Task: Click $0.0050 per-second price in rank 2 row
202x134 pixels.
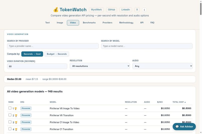Action: click(165, 115)
